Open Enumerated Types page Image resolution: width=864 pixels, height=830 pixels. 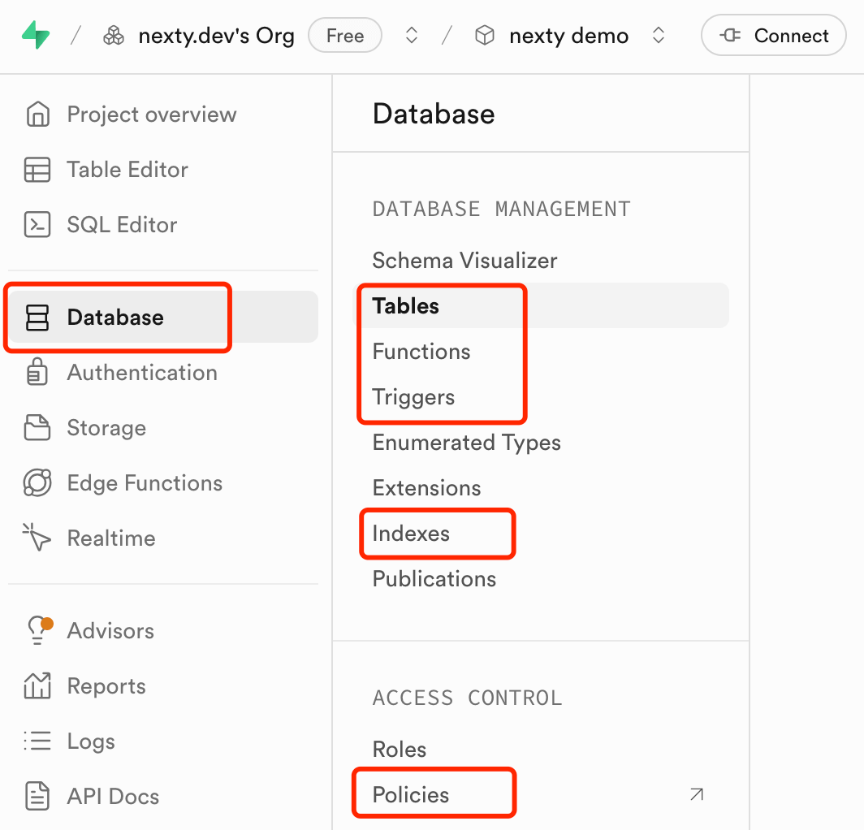pos(466,443)
